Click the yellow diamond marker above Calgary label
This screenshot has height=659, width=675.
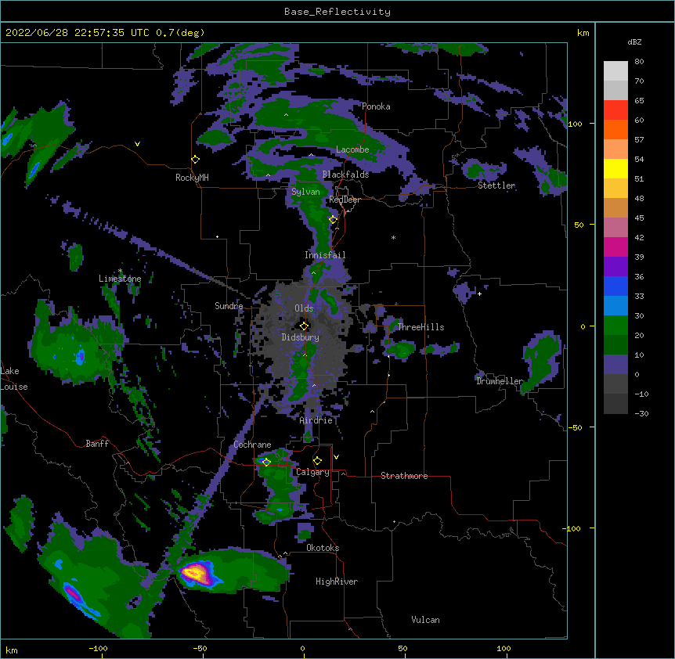click(317, 461)
